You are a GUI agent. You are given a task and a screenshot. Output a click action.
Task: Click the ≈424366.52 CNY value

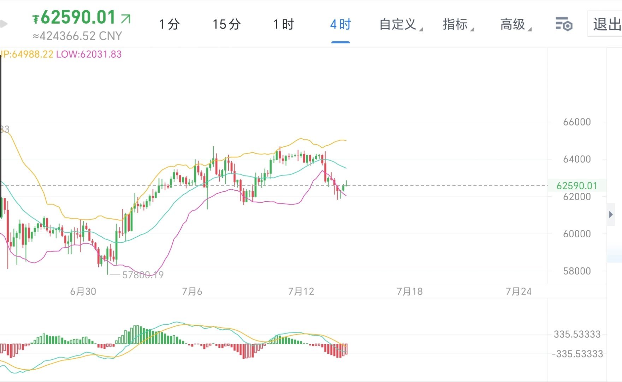(77, 36)
